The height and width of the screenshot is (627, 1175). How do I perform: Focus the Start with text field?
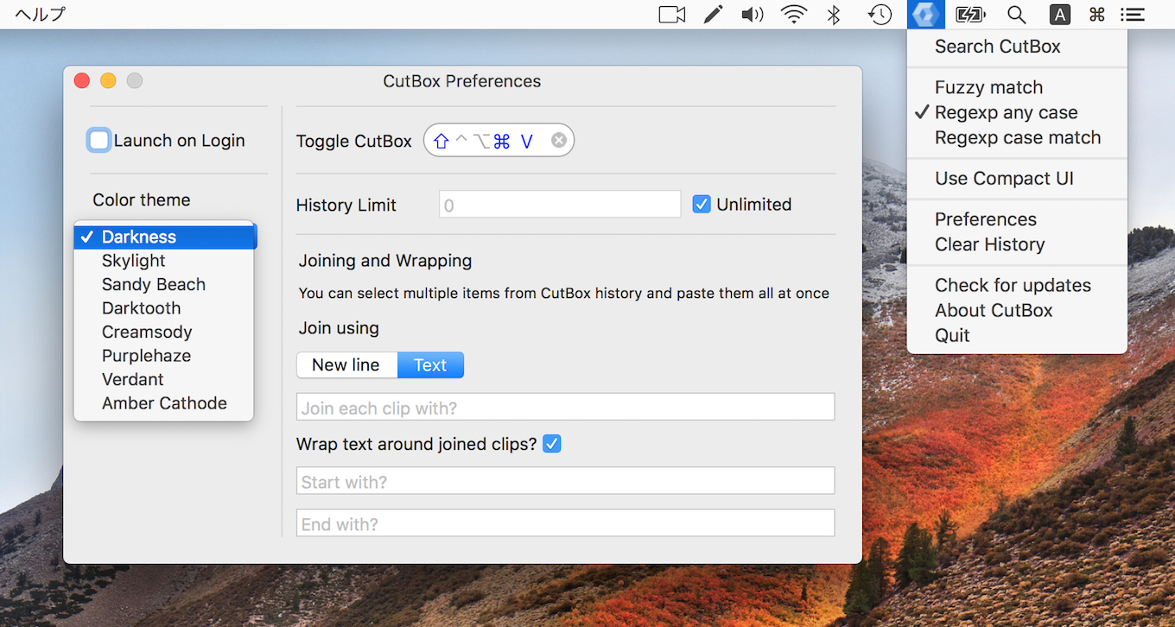[x=565, y=481]
